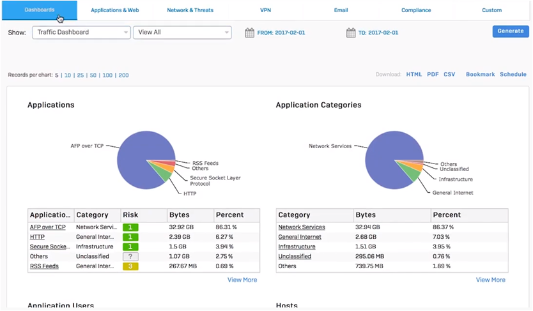Viewport: 533px width, 311px height.
Task: Click the FROM date calendar icon
Action: tap(249, 33)
